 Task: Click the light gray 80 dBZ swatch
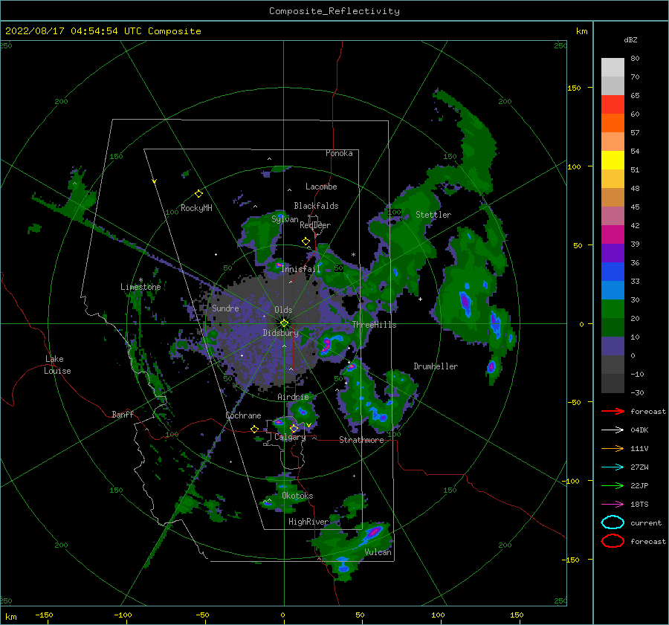pyautogui.click(x=613, y=68)
